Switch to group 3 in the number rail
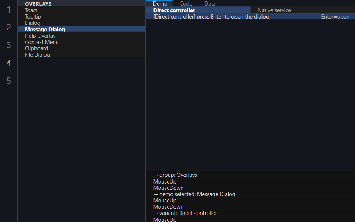355x222 pixels. coord(9,45)
